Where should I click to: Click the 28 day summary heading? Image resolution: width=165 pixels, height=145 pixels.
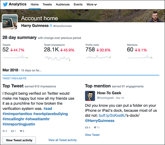(20, 38)
